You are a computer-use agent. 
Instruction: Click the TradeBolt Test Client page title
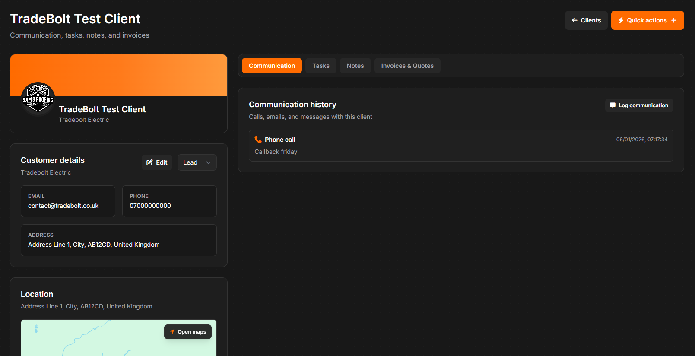coord(75,19)
